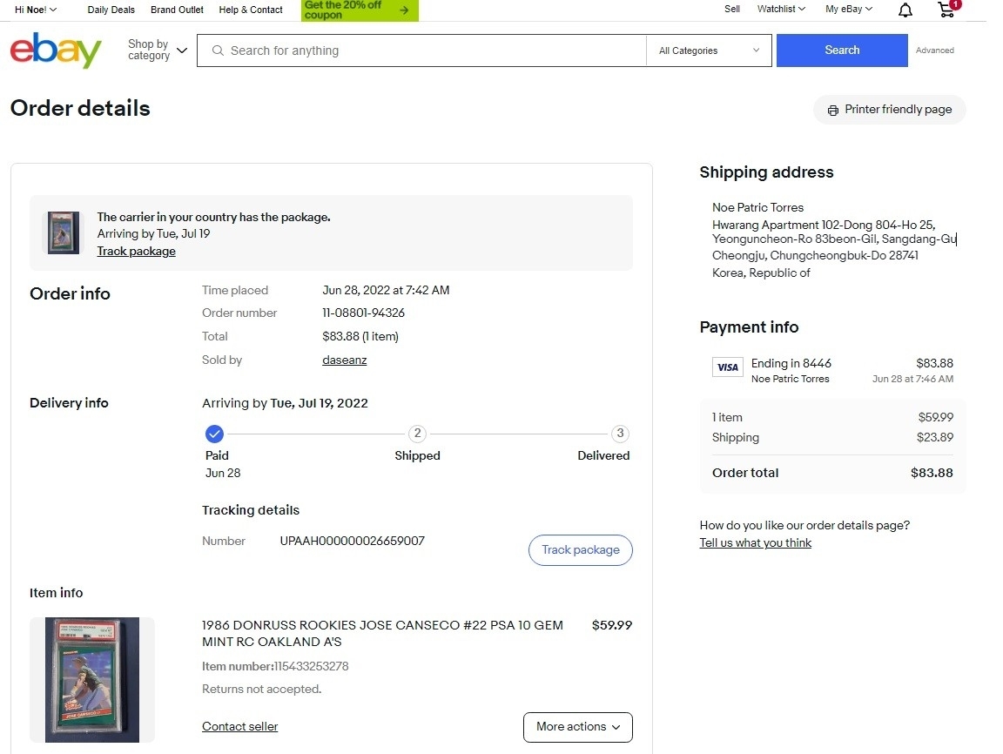This screenshot has height=754, width=1003.
Task: Click the 20% off coupon banner
Action: [x=360, y=10]
